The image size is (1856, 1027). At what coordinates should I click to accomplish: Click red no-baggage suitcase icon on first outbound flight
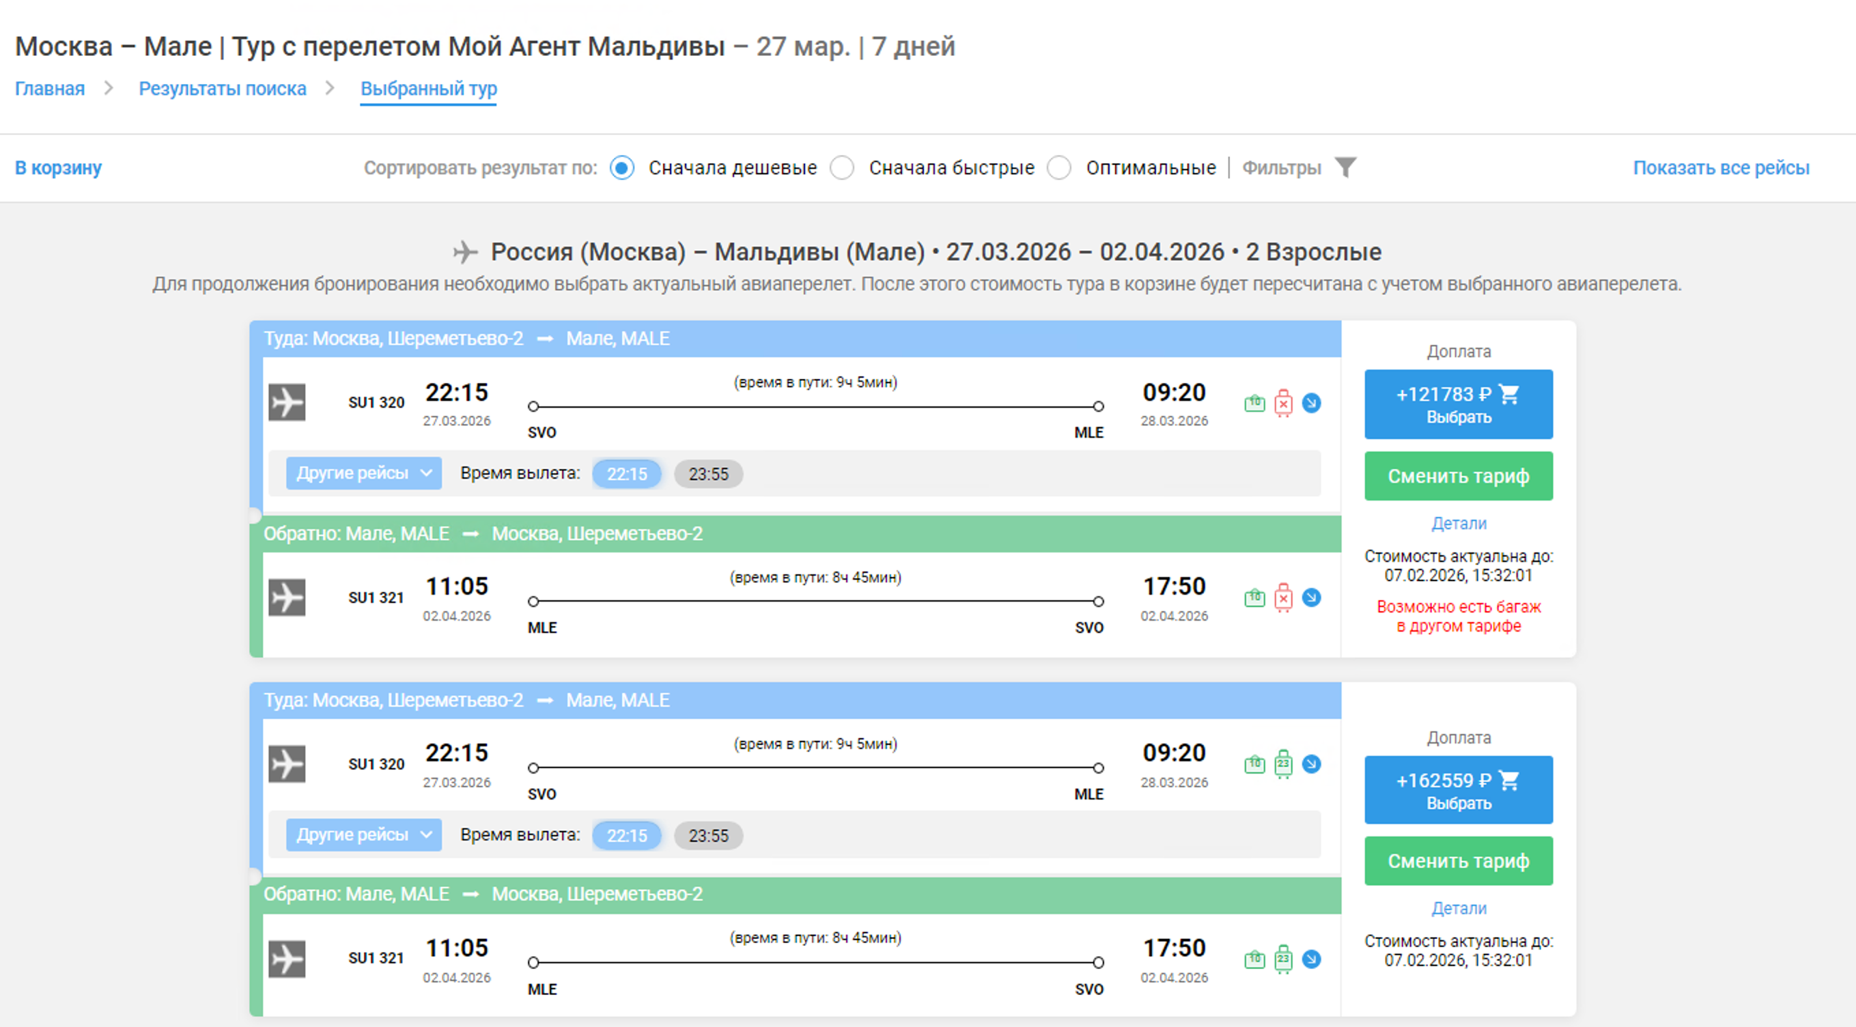1283,403
